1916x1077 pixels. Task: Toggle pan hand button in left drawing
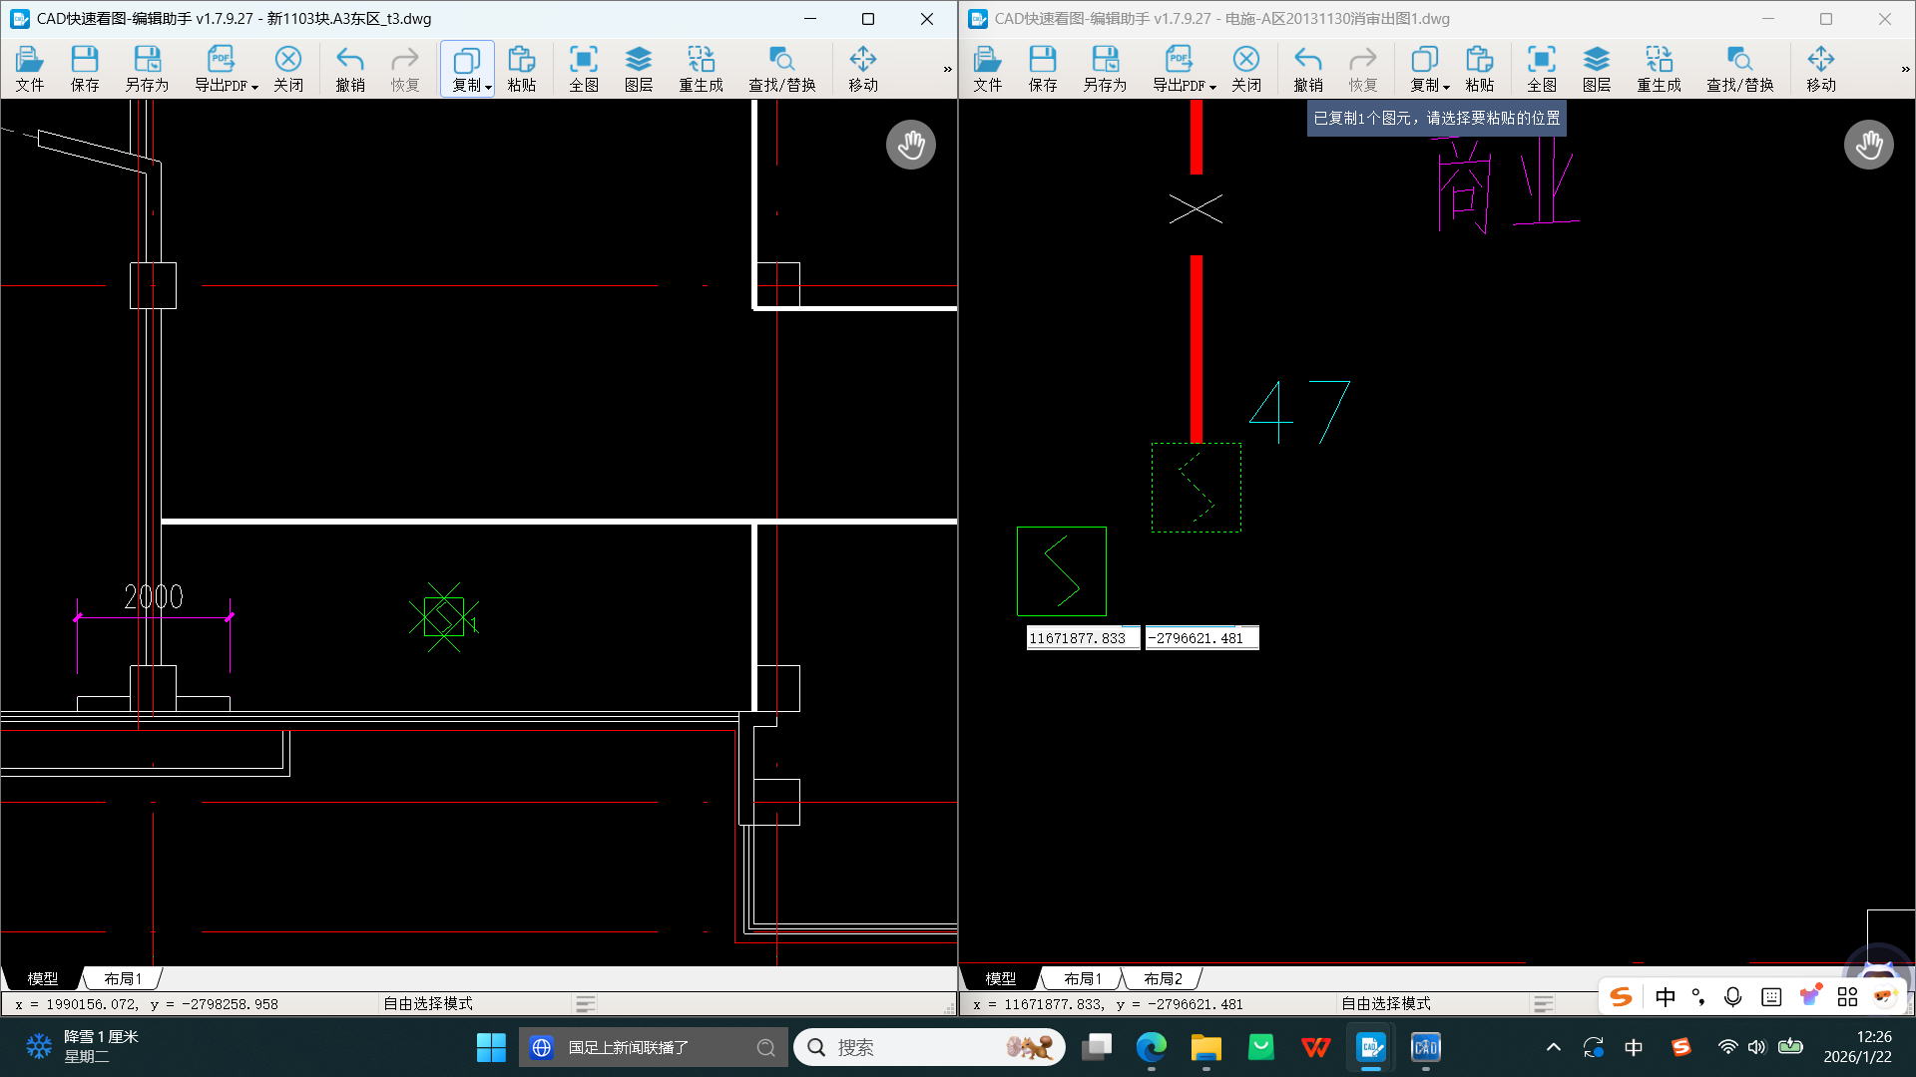(x=910, y=145)
